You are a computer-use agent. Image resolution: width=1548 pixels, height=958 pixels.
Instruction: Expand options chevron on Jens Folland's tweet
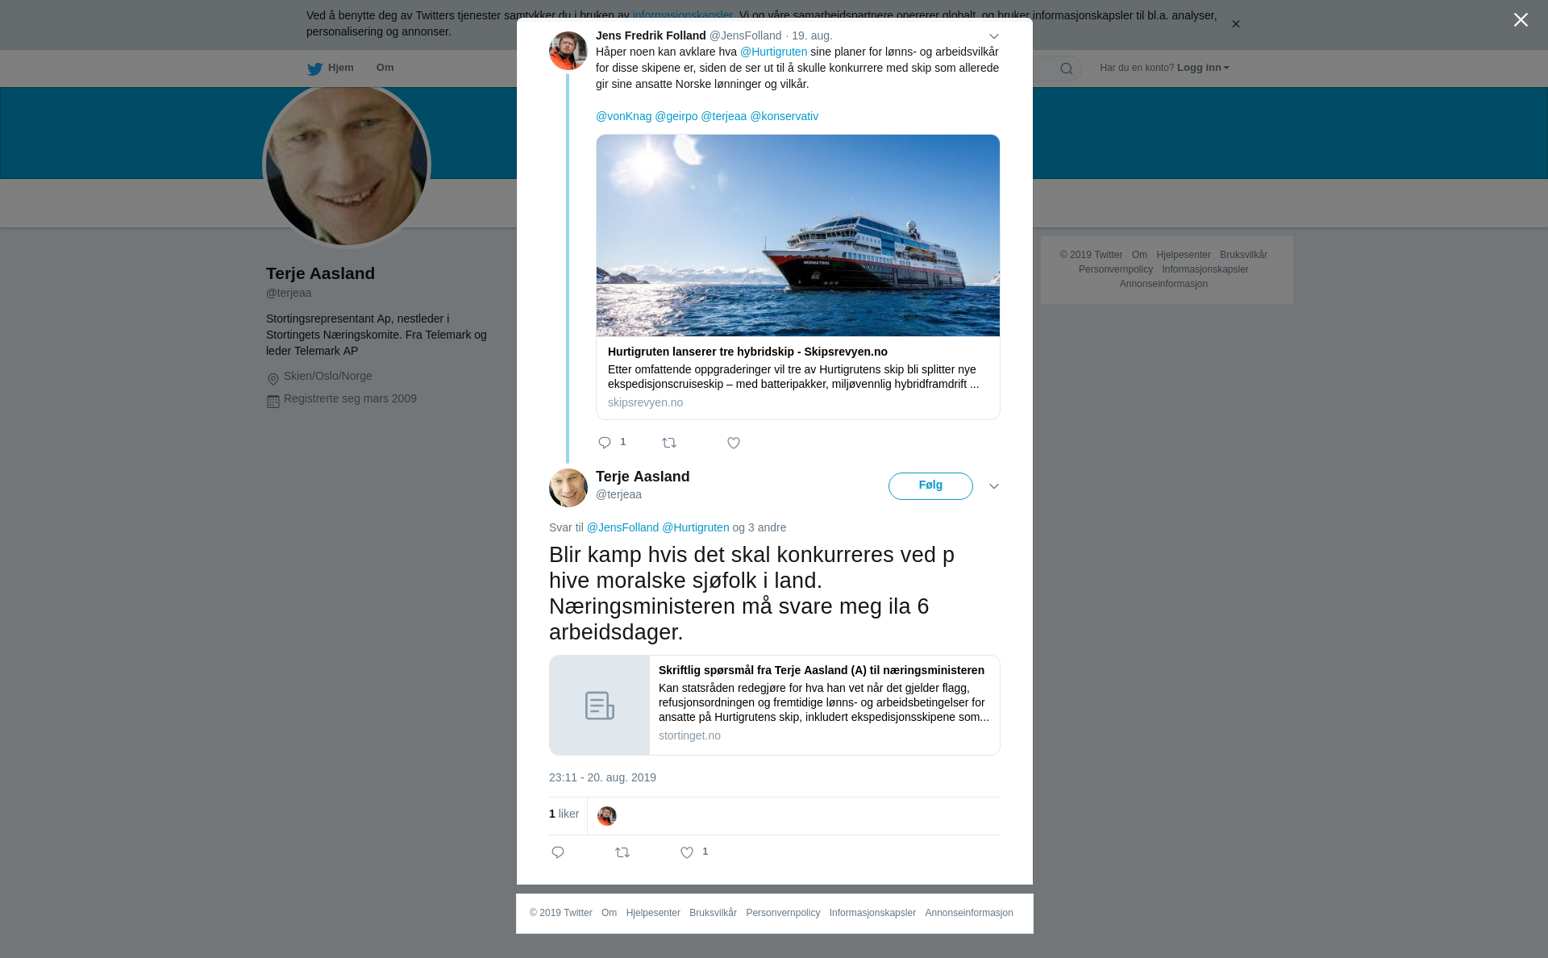[994, 36]
